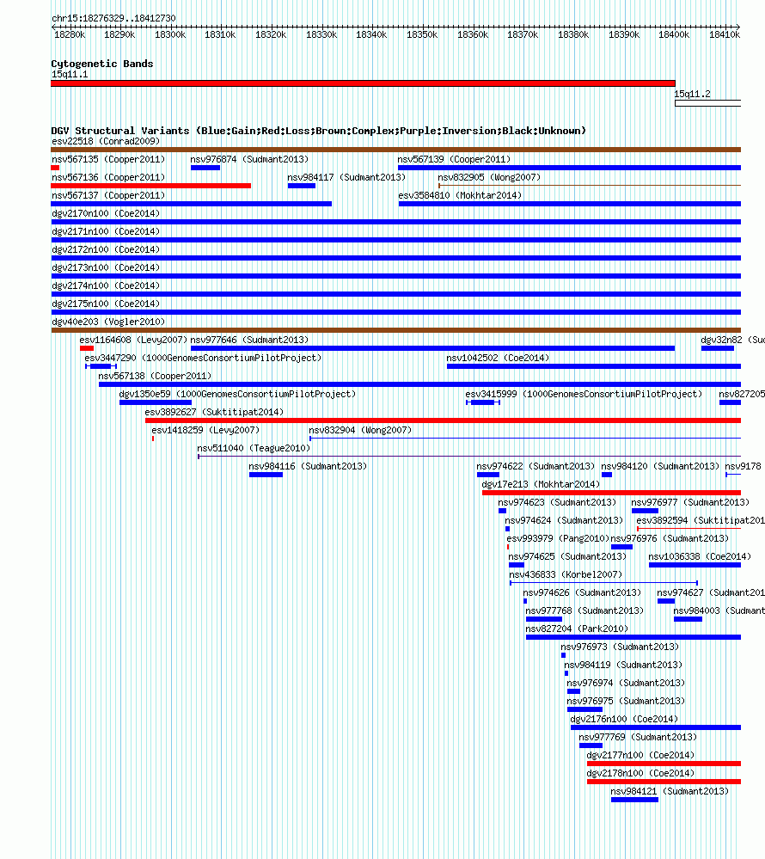This screenshot has height=859, width=765.
Task: Open the nsv567135 (Cooper2011) variant label
Action: pos(108,159)
